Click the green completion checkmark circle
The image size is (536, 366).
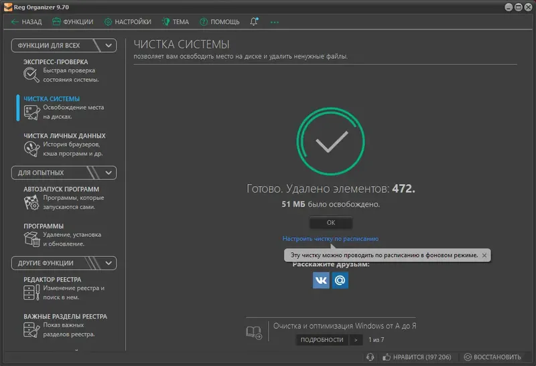[330, 141]
